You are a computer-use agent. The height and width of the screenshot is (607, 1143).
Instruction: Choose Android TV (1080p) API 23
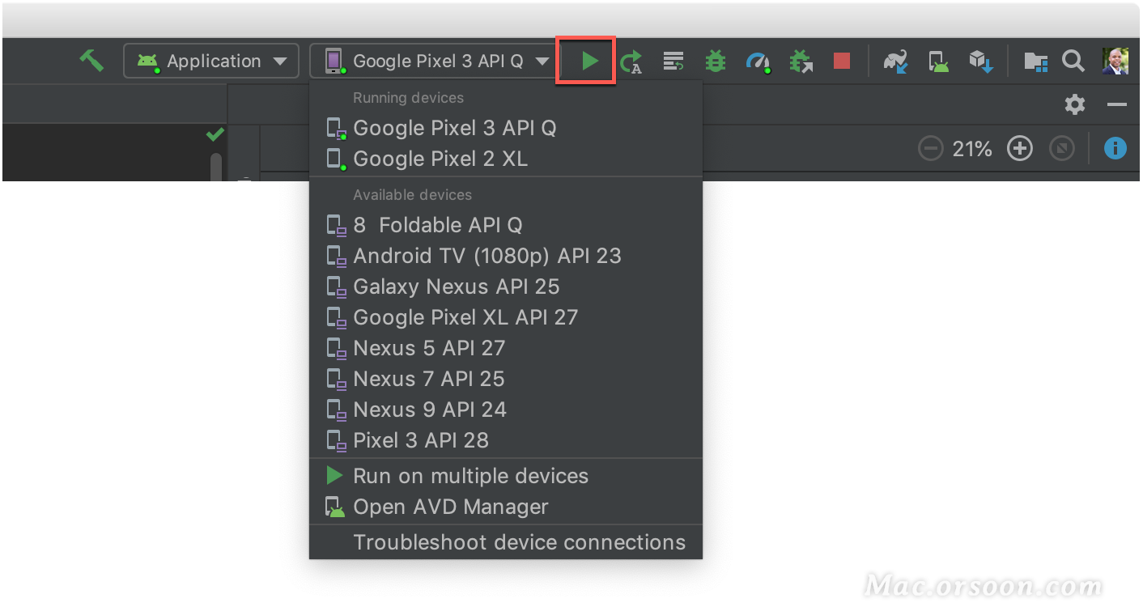pos(506,256)
